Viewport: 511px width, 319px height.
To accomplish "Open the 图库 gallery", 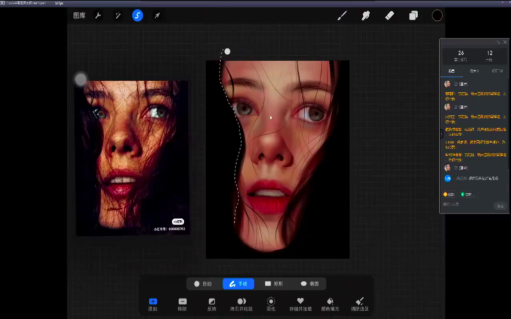I will [x=79, y=15].
